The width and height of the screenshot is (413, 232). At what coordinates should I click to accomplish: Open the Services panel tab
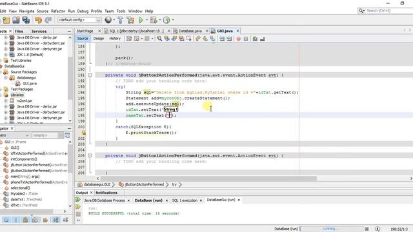pyautogui.click(x=39, y=31)
